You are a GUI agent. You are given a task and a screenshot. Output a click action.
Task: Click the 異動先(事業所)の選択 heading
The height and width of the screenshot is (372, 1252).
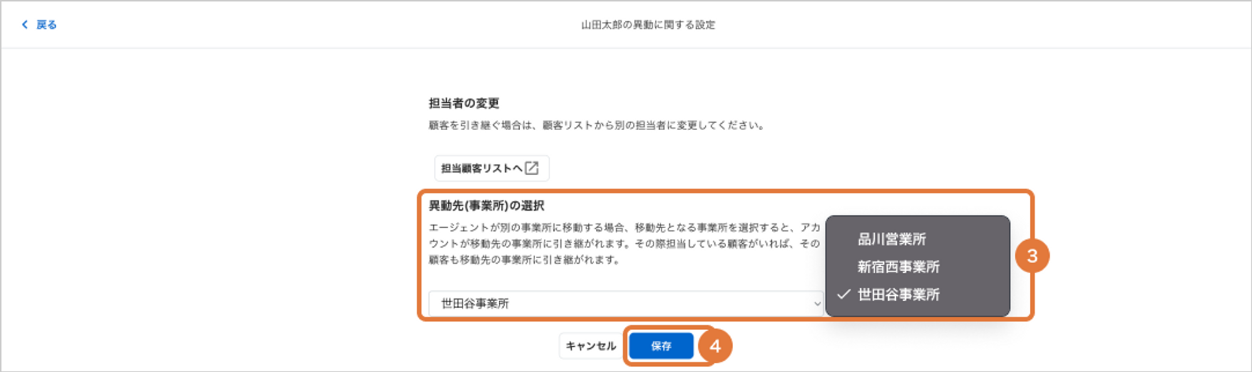click(486, 206)
